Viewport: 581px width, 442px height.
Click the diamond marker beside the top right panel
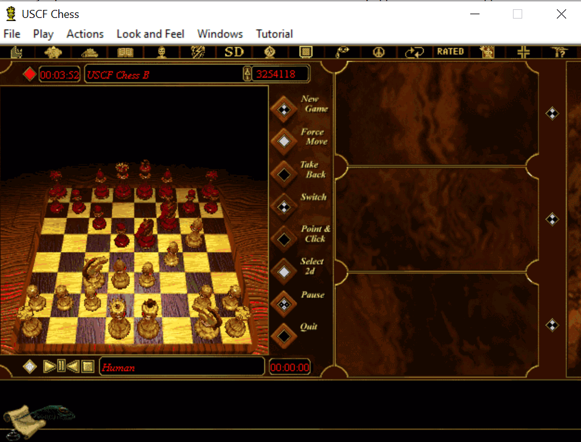tap(552, 113)
